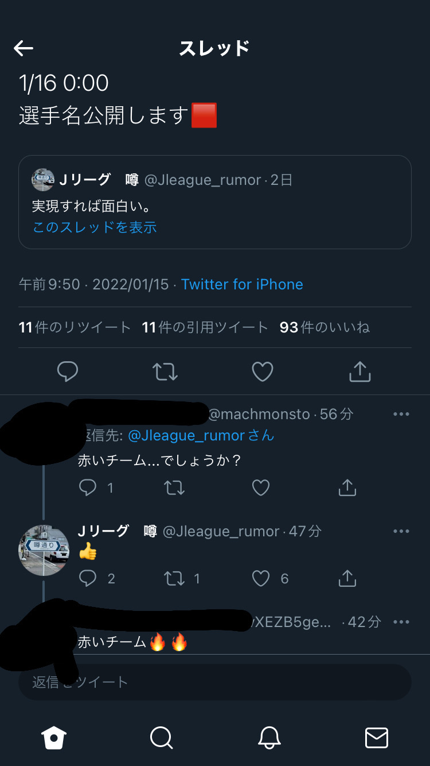Retweet the Jleague_rumor thumbs-up reply

[x=174, y=578]
